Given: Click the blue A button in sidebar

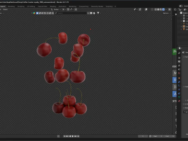Looking at the screenshot, I should (x=175, y=94).
